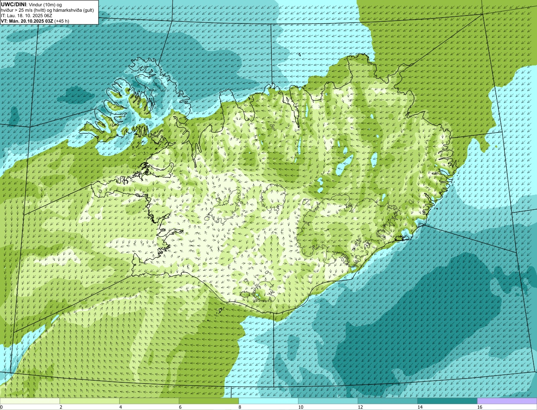
Task: Click the pale yellow 0–2 legend swatch
Action: pos(30,401)
